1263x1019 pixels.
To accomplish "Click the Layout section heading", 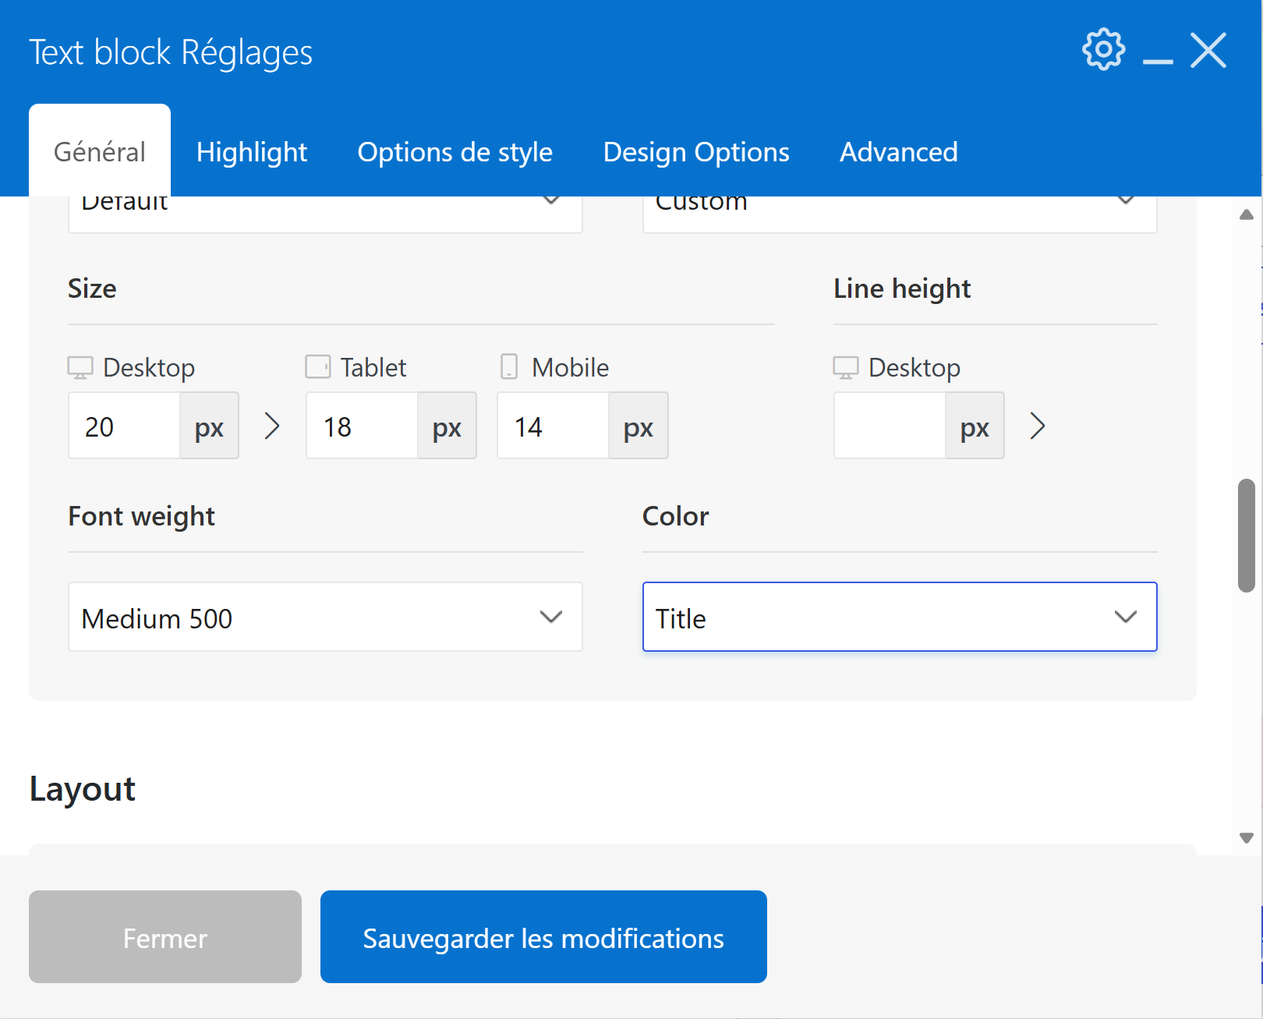I will pos(82,788).
